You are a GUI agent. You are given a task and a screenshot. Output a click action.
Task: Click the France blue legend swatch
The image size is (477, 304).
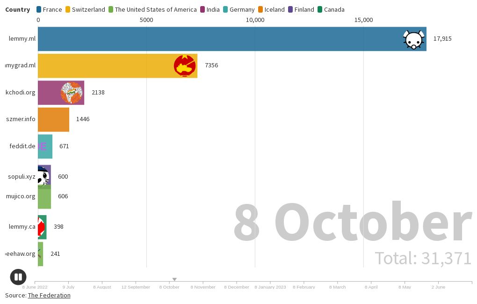(39, 9)
